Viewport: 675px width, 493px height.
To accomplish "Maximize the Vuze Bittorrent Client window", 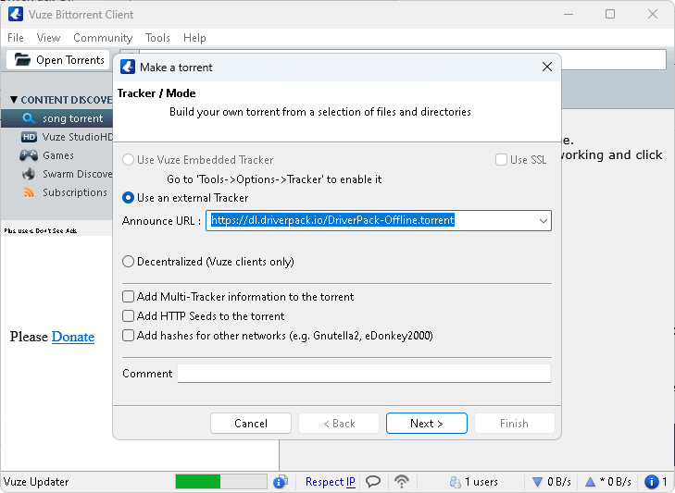I will (x=610, y=14).
